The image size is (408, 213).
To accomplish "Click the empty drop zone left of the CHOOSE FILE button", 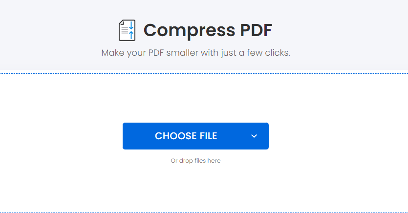I will 61,136.
